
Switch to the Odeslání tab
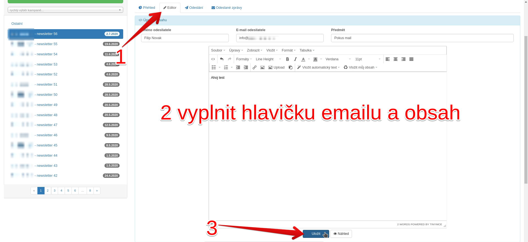pyautogui.click(x=194, y=8)
